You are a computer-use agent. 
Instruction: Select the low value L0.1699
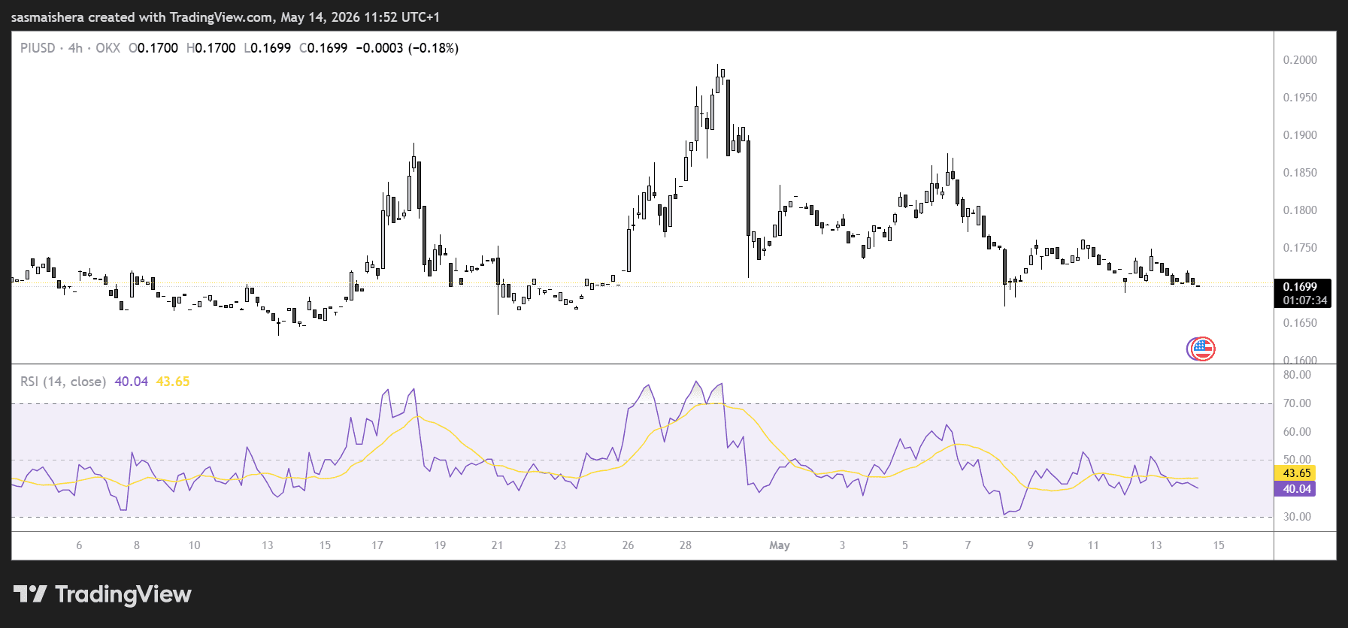[x=268, y=48]
